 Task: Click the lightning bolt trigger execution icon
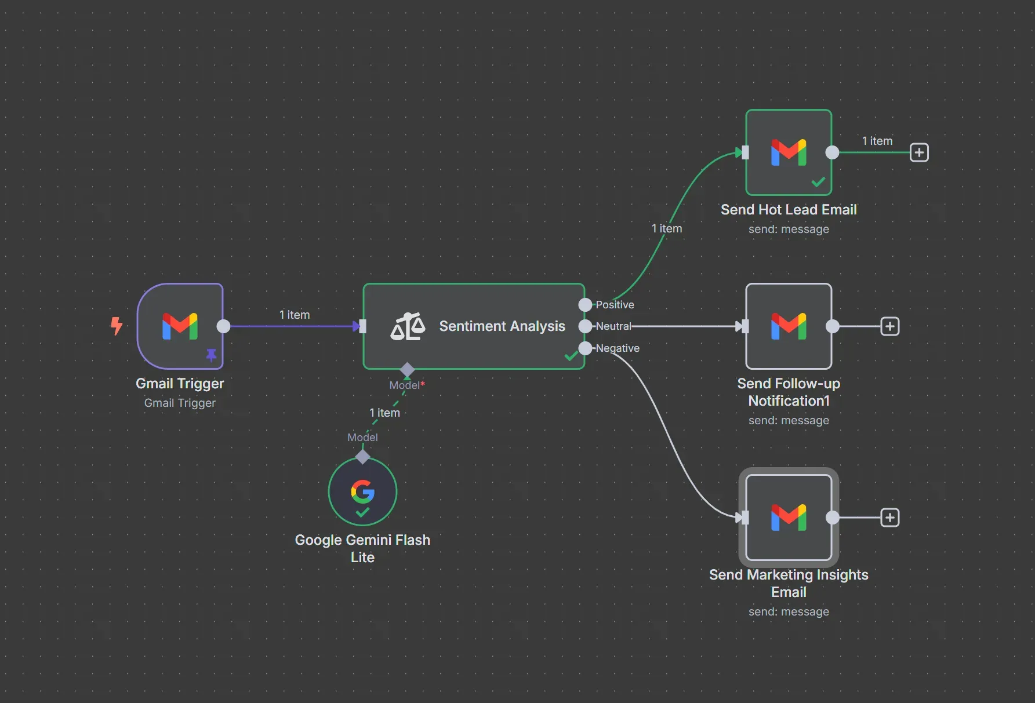(x=117, y=326)
